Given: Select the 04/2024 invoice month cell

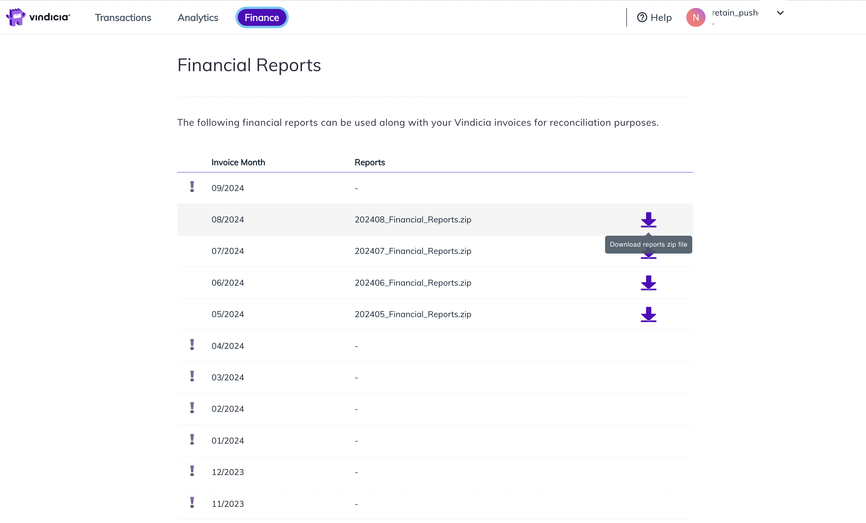Looking at the screenshot, I should pos(228,346).
